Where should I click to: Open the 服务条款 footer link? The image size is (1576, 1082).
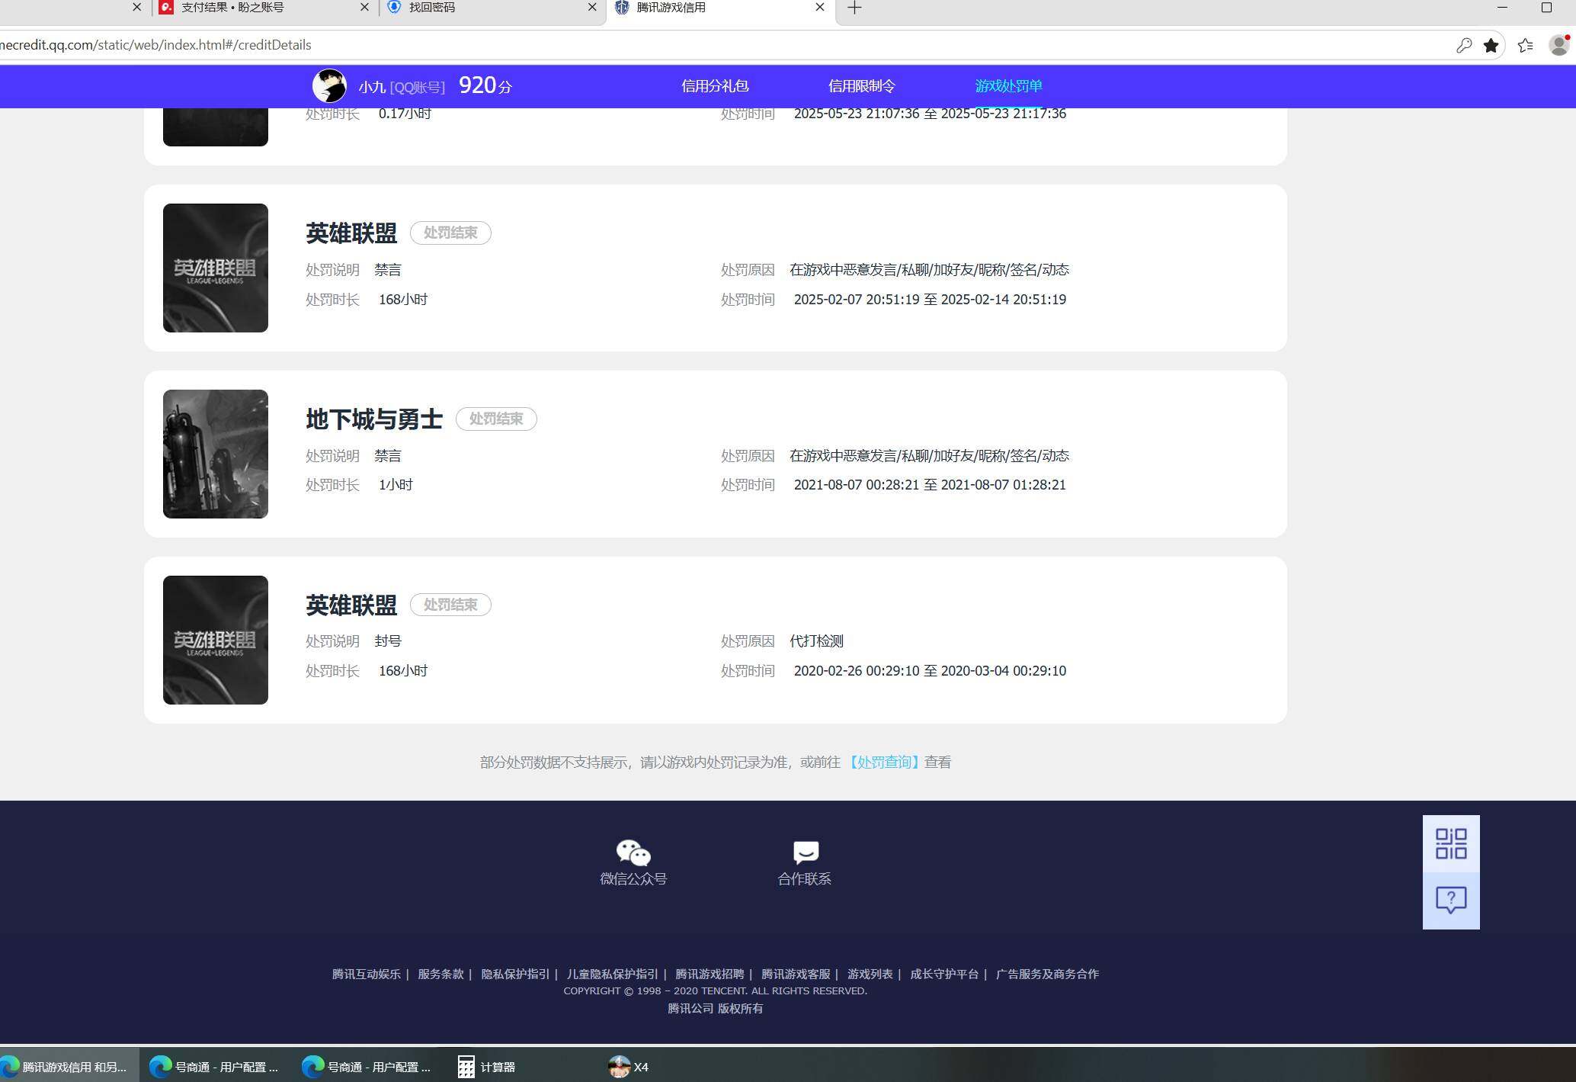(x=440, y=974)
